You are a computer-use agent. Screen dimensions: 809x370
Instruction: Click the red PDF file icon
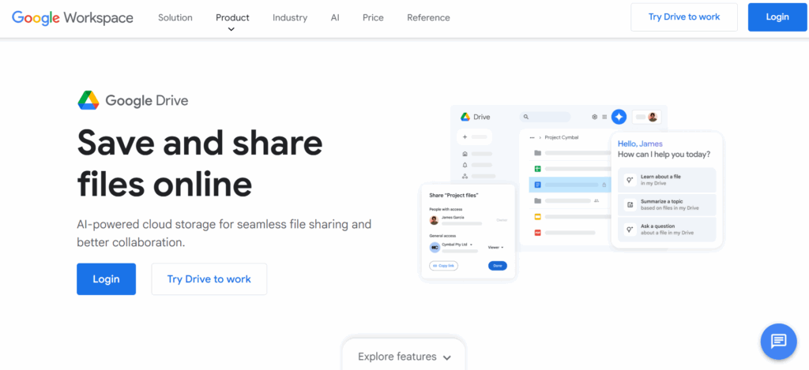click(x=537, y=233)
